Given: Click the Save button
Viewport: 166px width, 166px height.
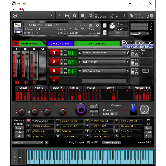Looking at the screenshot, I should click(148, 128).
